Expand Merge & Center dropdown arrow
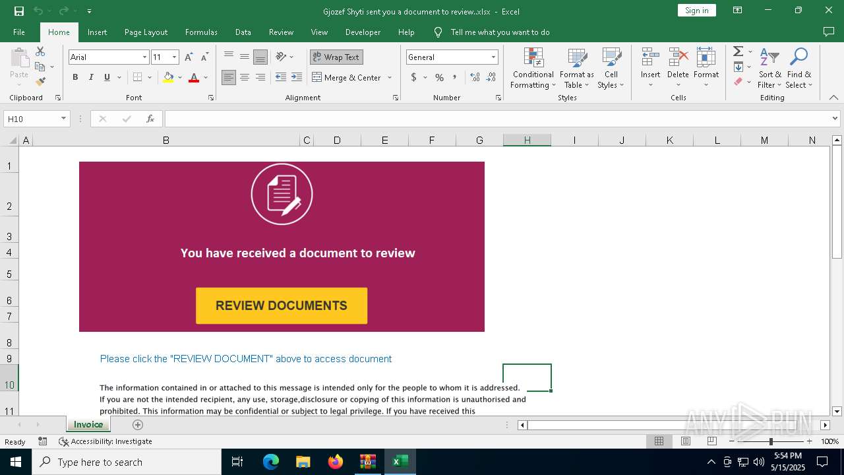This screenshot has width=844, height=475. [x=390, y=77]
